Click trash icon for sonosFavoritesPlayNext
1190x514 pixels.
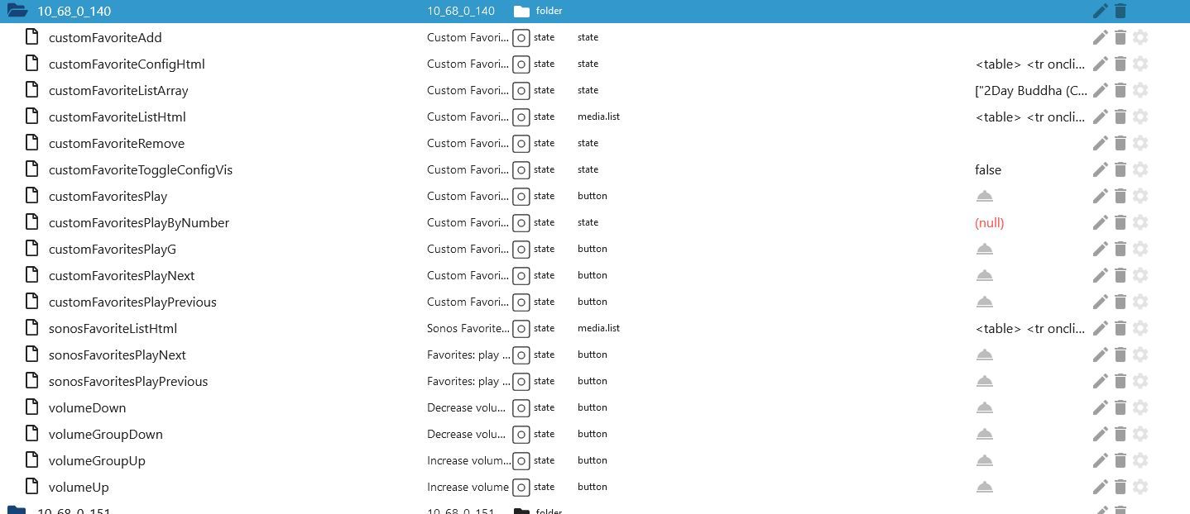click(x=1120, y=355)
